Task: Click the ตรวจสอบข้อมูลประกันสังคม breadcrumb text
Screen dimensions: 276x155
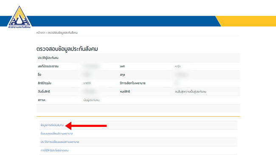Action: (63, 33)
